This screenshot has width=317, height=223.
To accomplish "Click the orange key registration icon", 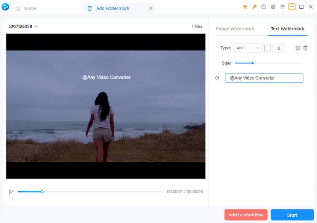I will [x=254, y=7].
